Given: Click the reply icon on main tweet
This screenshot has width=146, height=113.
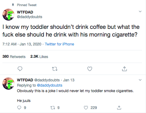Looking at the screenshot, I should 20,69.
